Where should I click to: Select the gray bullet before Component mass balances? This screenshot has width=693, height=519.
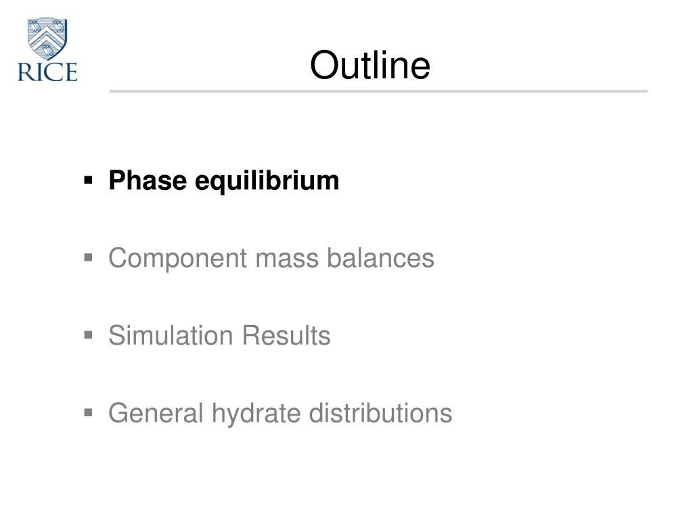89,257
